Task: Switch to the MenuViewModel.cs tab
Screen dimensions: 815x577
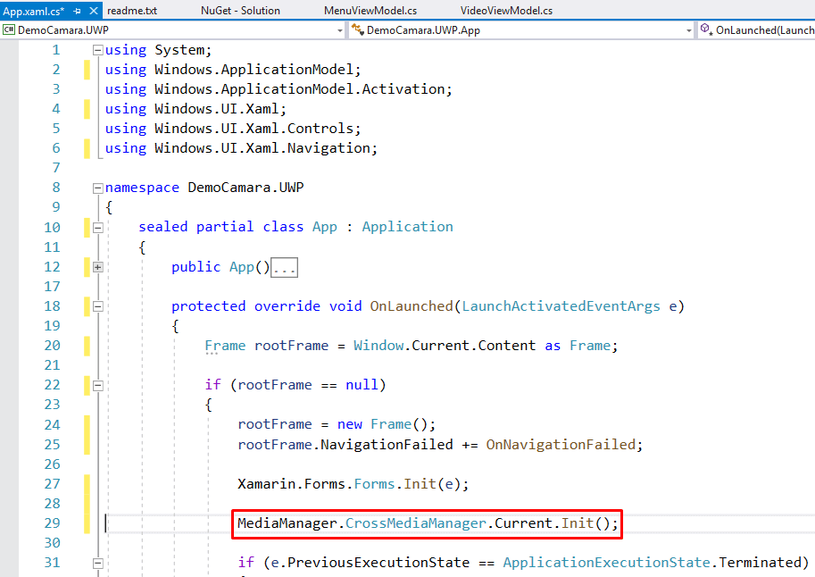Action: [x=370, y=11]
